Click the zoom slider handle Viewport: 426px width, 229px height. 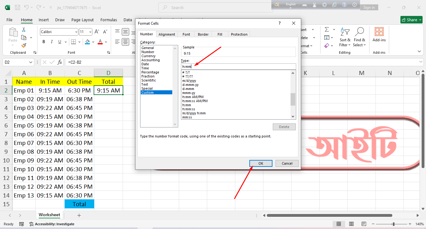[x=394, y=224]
